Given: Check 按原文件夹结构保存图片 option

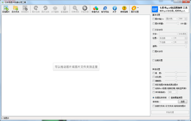Looking at the screenshot, I should pos(153,106).
